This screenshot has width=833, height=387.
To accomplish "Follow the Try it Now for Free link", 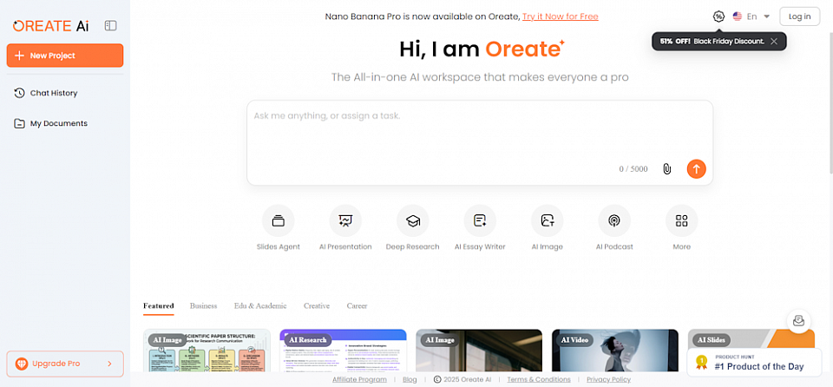I will (560, 16).
